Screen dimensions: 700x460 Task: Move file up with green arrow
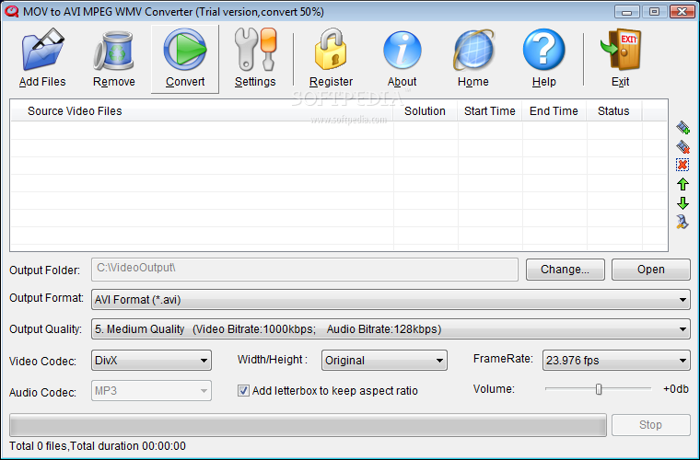(682, 184)
